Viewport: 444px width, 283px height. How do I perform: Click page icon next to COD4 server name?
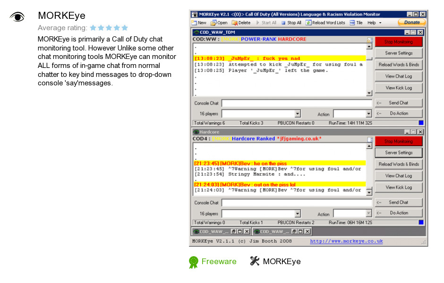370,140
